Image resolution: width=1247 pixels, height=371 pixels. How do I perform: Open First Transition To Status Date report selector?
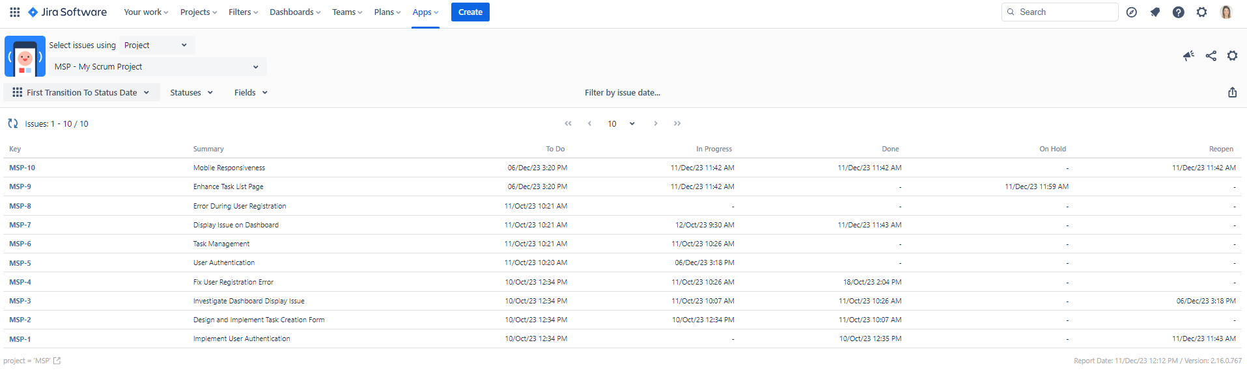click(x=82, y=92)
